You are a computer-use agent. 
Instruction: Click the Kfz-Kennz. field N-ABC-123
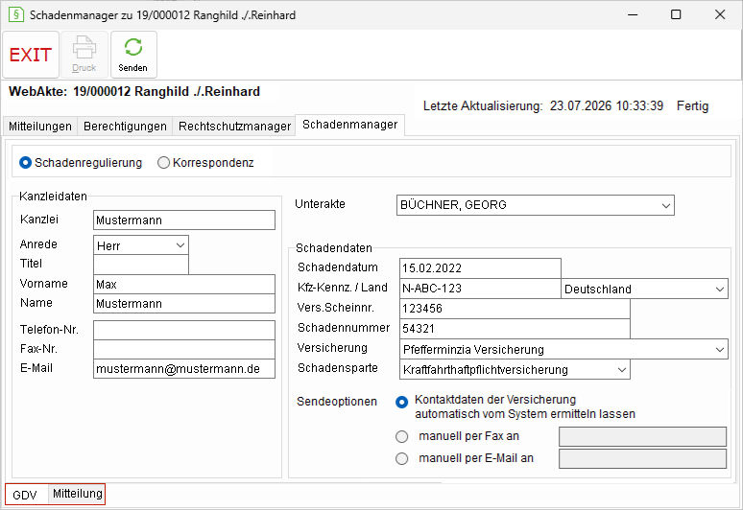tap(480, 289)
